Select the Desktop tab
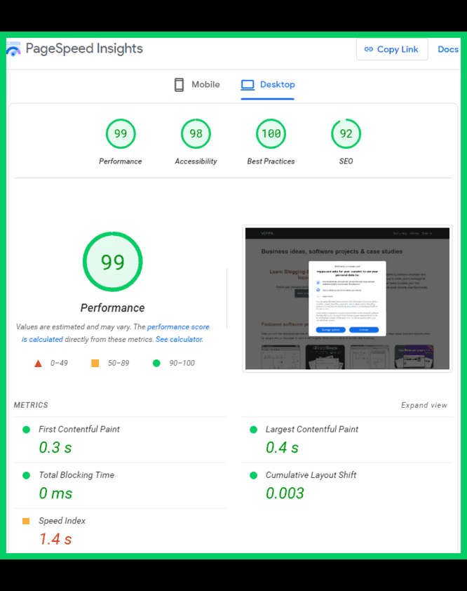 pyautogui.click(x=268, y=84)
